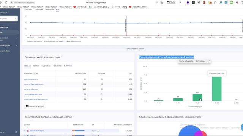Click the 6-10 positions bar in chart
The image size is (243, 136).
tap(178, 99)
